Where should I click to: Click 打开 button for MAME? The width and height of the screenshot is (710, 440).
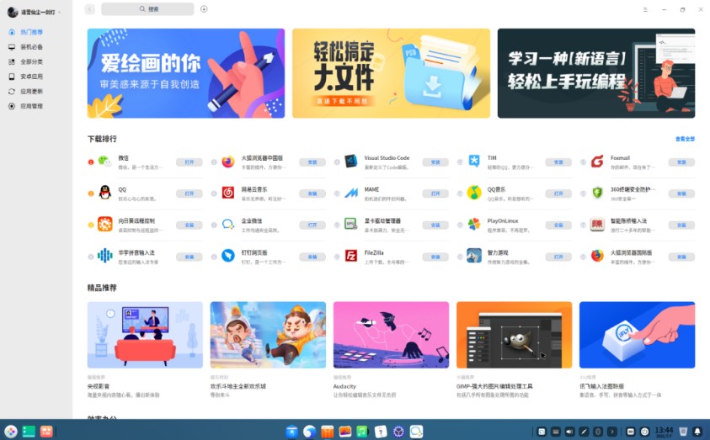[x=435, y=193]
